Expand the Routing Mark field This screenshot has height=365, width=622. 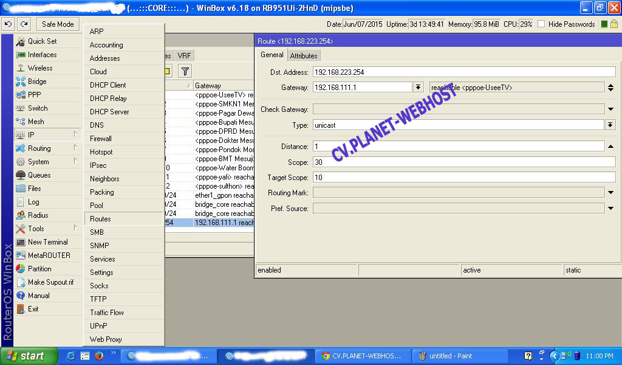(610, 193)
